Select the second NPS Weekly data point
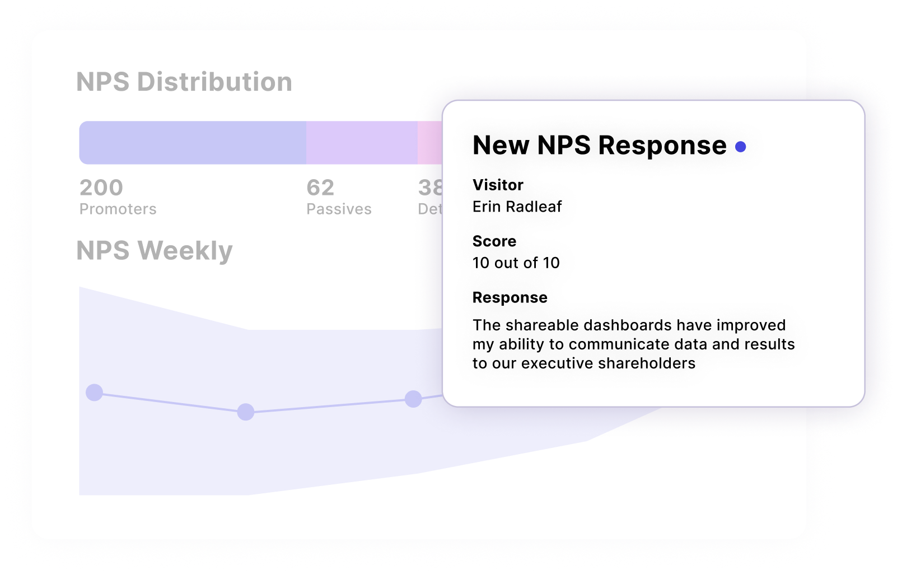Image resolution: width=897 pixels, height=579 pixels. click(x=246, y=412)
